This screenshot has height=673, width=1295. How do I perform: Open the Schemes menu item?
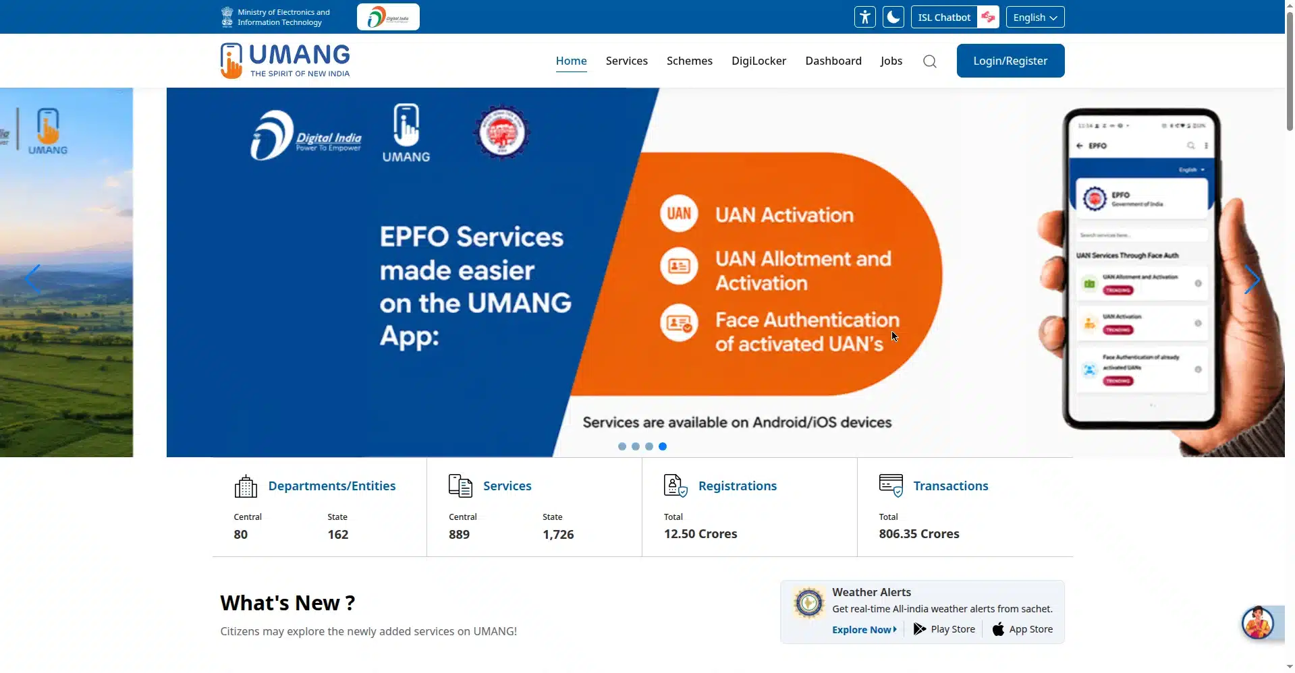pyautogui.click(x=689, y=61)
